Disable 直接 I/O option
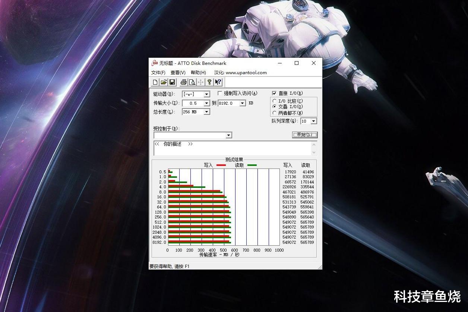 (274, 93)
